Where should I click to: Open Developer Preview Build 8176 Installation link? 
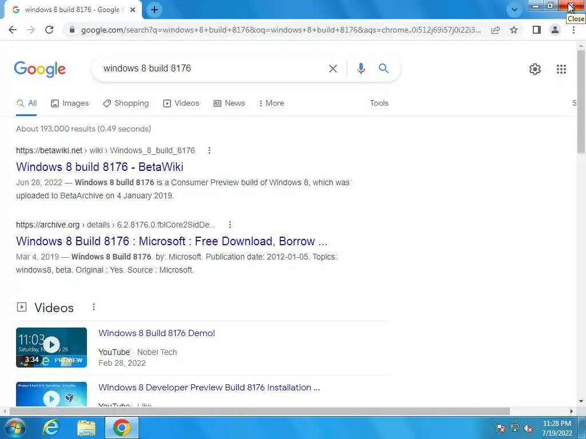[x=209, y=388]
